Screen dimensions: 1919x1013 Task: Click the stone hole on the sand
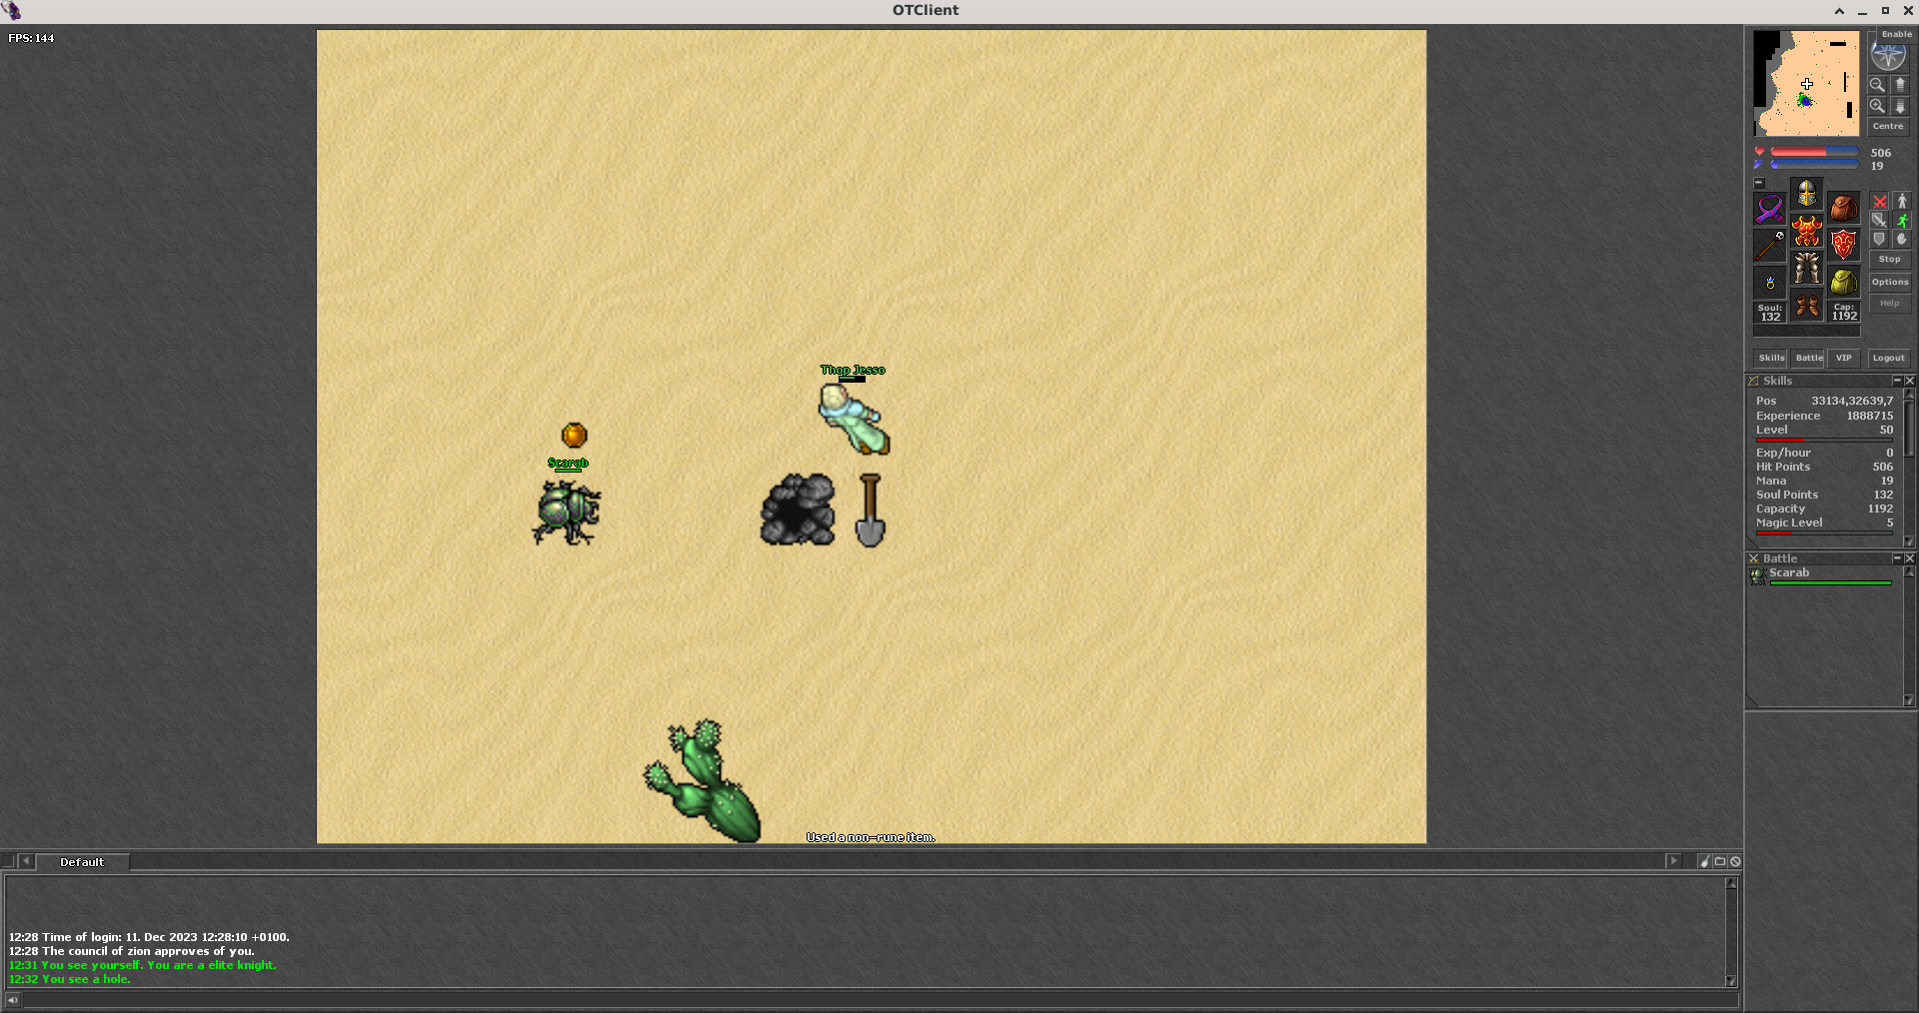[798, 509]
